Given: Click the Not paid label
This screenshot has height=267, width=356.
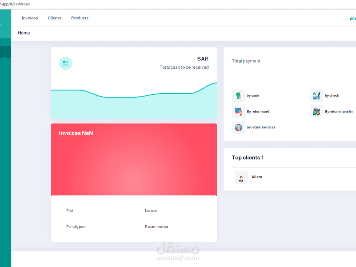Looking at the screenshot, I should [151, 211].
